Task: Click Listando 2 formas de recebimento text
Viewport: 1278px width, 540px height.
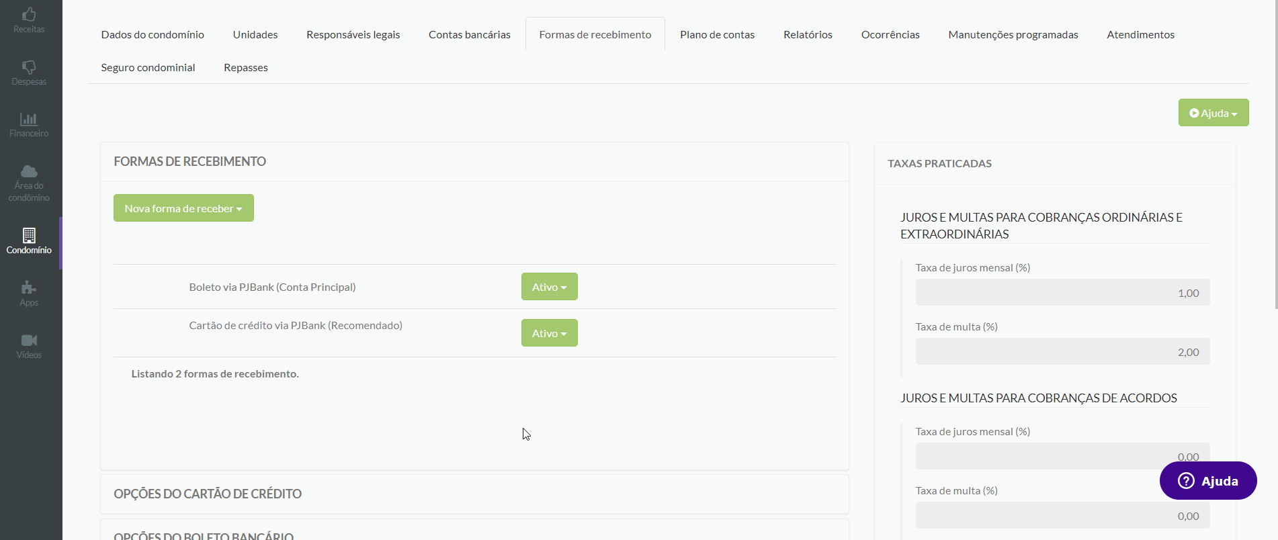Action: coord(215,373)
